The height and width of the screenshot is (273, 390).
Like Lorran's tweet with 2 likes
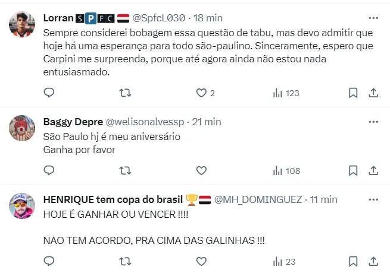[201, 93]
